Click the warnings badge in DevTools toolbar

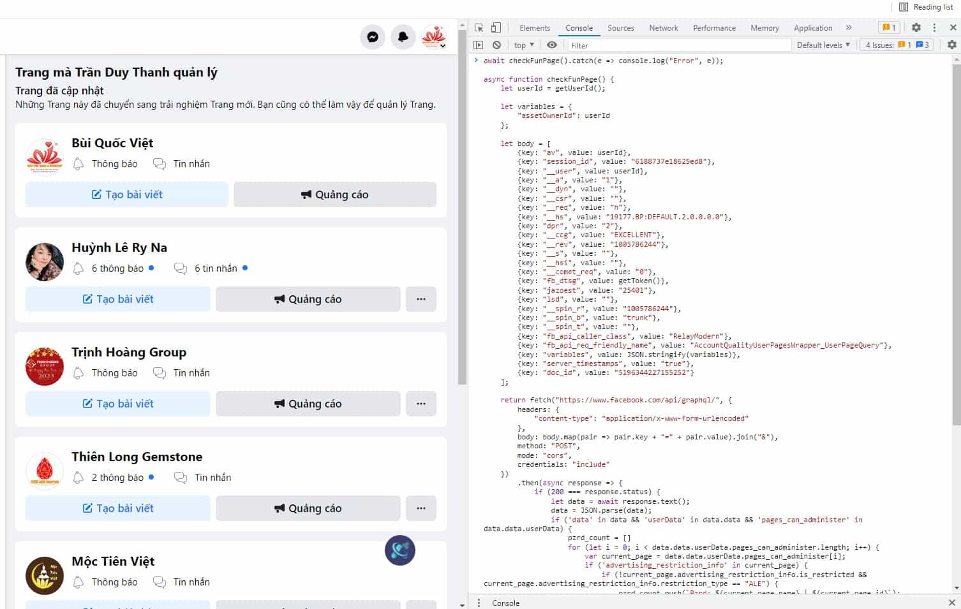(889, 27)
